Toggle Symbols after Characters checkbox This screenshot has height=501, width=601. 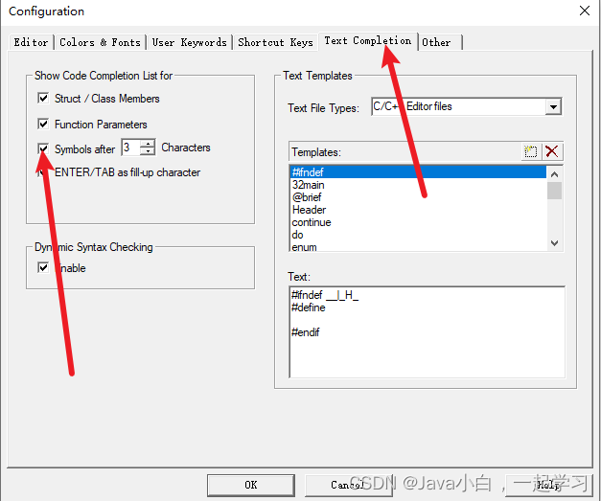tap(43, 148)
